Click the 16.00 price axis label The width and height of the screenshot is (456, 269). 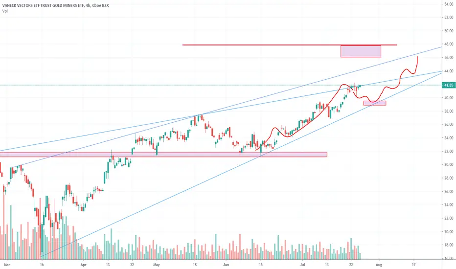click(x=449, y=258)
